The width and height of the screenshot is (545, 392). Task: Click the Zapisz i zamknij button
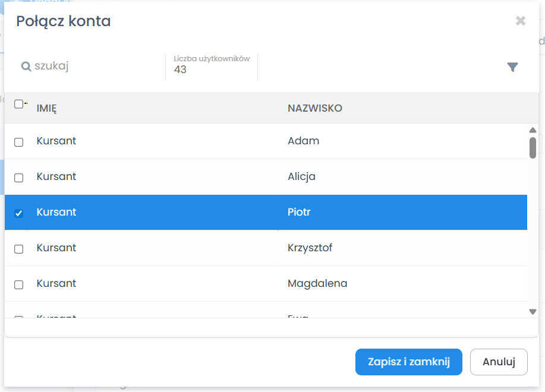(x=409, y=362)
